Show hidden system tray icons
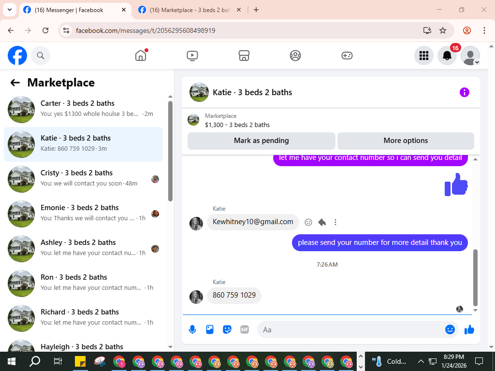Viewport: 495px width, 371px height. coord(421,361)
